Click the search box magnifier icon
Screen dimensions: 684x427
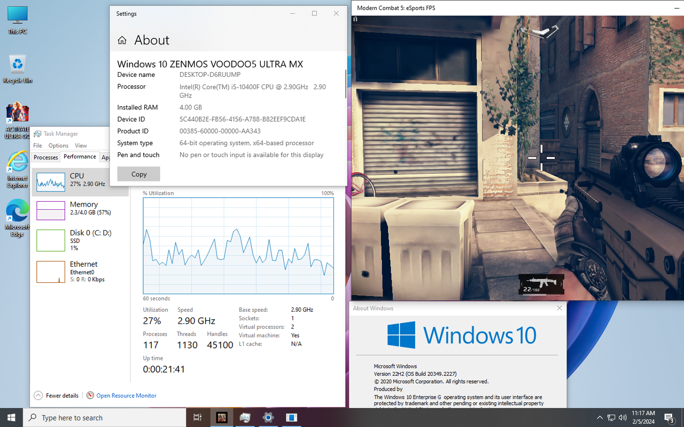(x=33, y=417)
